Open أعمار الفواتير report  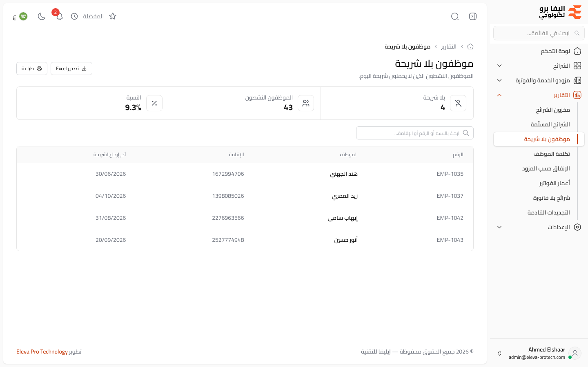point(555,183)
